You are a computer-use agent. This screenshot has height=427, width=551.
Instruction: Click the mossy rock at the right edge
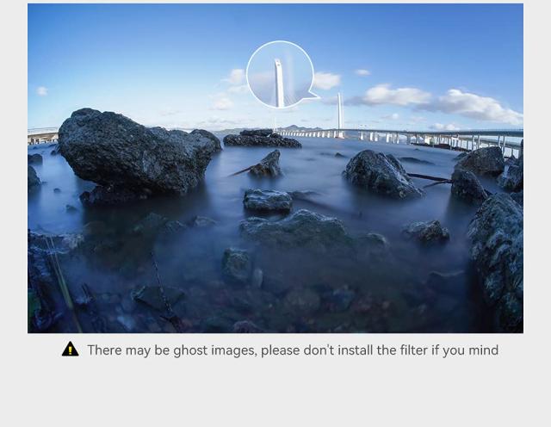pos(498,260)
